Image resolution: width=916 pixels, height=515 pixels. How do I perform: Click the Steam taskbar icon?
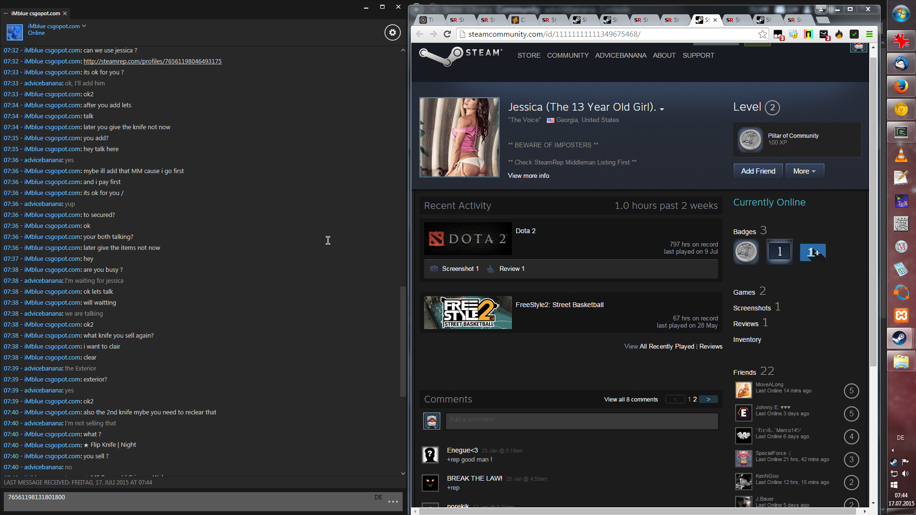(x=900, y=338)
